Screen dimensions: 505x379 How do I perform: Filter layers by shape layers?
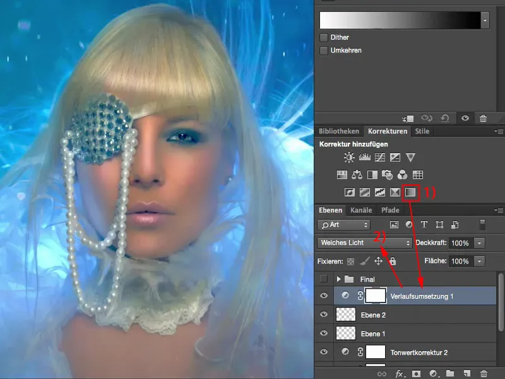click(439, 225)
